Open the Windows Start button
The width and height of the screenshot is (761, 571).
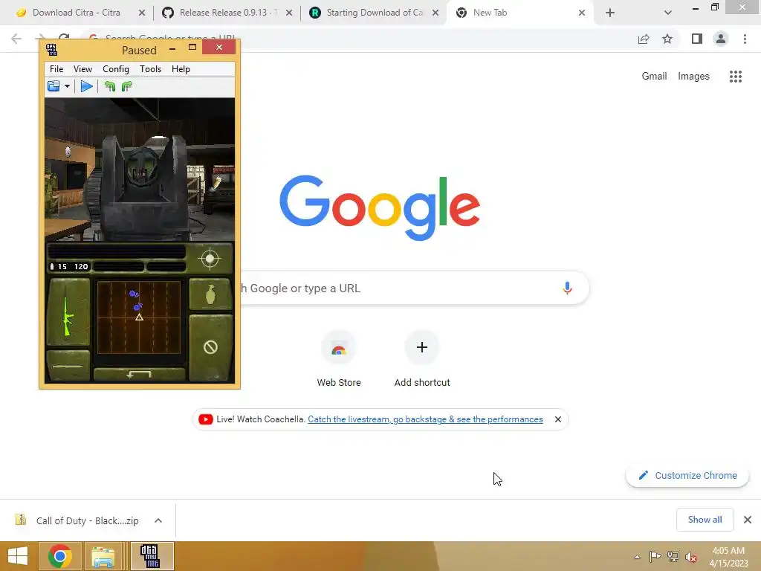coord(18,556)
